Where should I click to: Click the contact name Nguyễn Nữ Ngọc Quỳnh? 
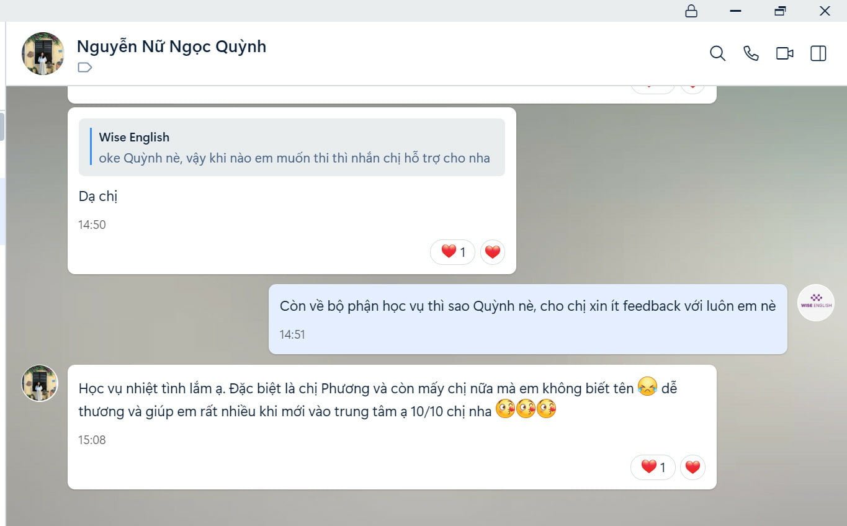coord(171,46)
